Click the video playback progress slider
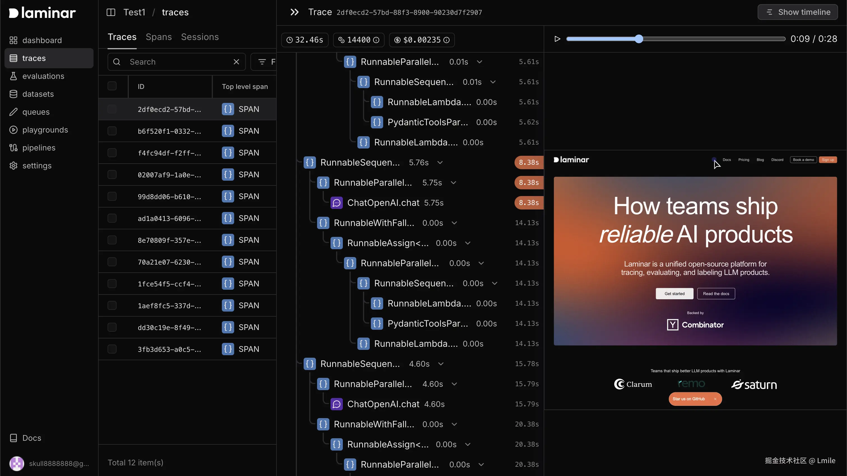Image resolution: width=847 pixels, height=476 pixels. pos(676,39)
